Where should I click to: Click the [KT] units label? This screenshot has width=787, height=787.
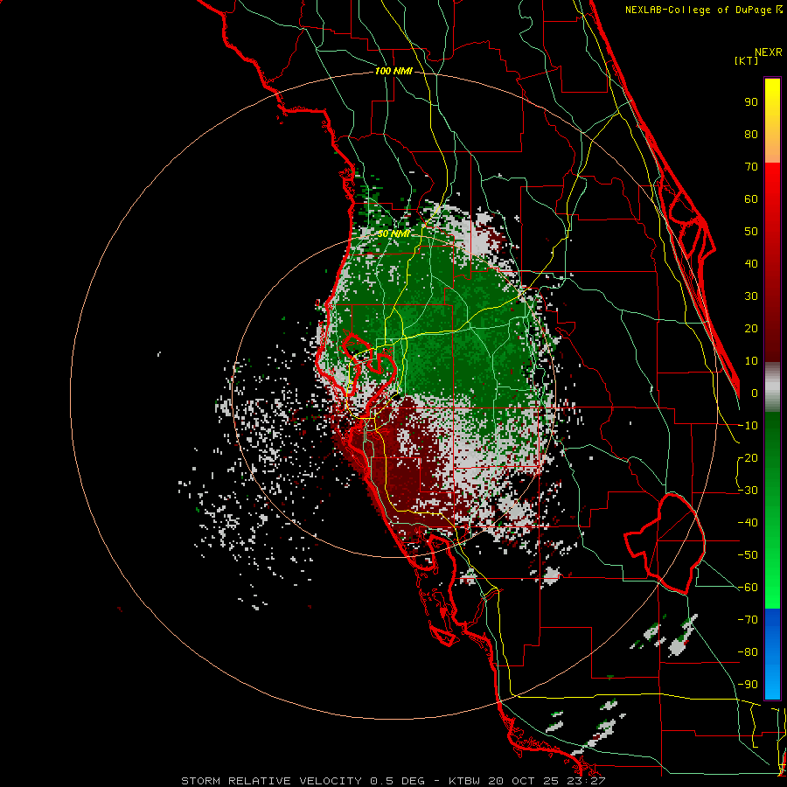(747, 60)
